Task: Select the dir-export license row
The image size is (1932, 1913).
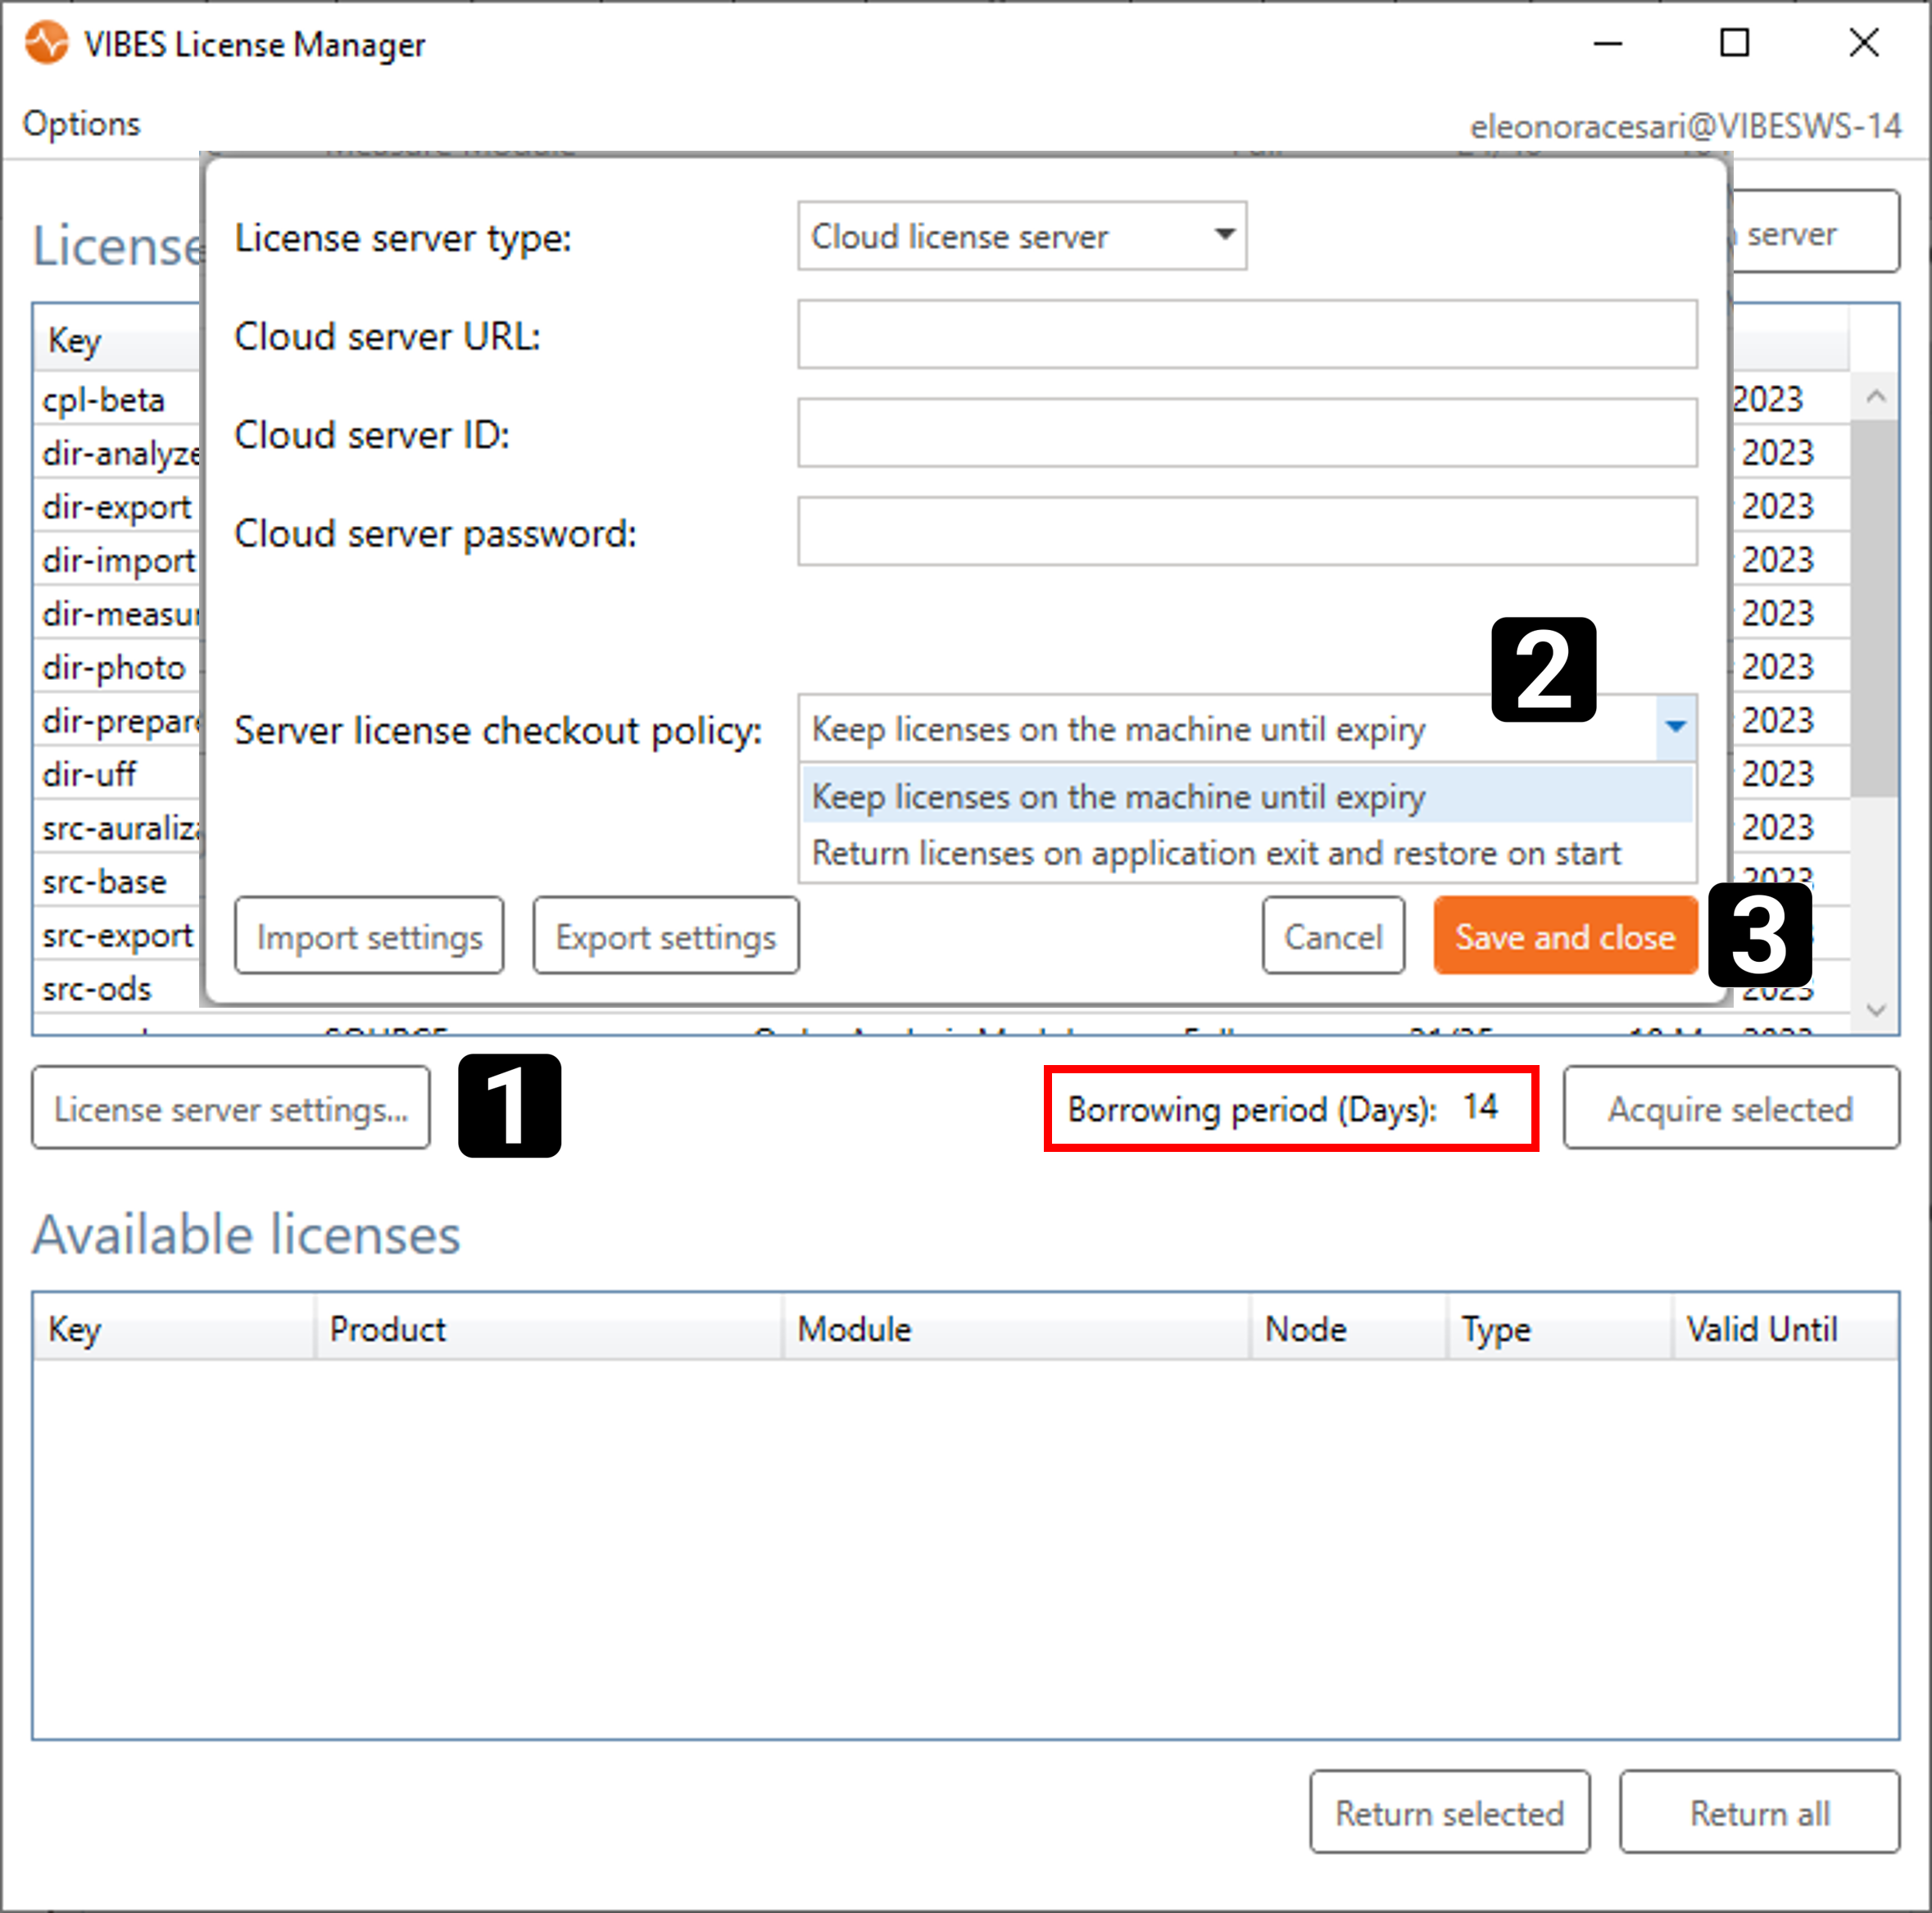Action: pos(118,507)
